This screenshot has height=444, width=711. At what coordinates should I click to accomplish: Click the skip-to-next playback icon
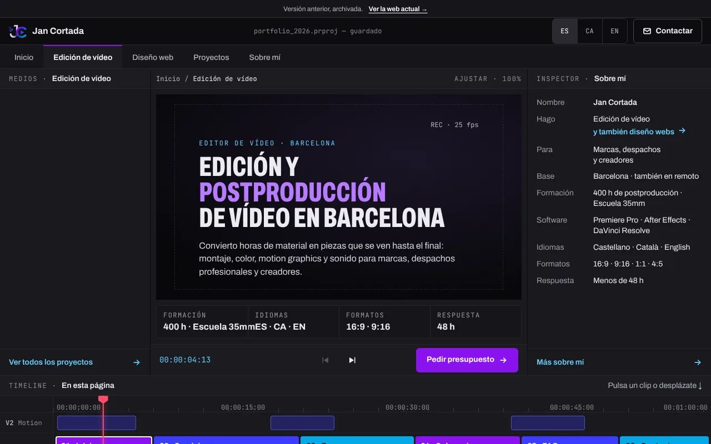click(352, 360)
